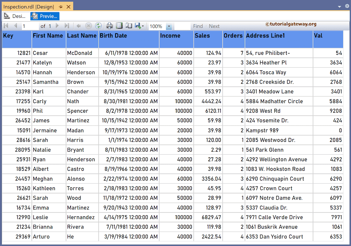The image size is (351, 246).
Task: Click Next to continue searching
Action: pyautogui.click(x=214, y=26)
